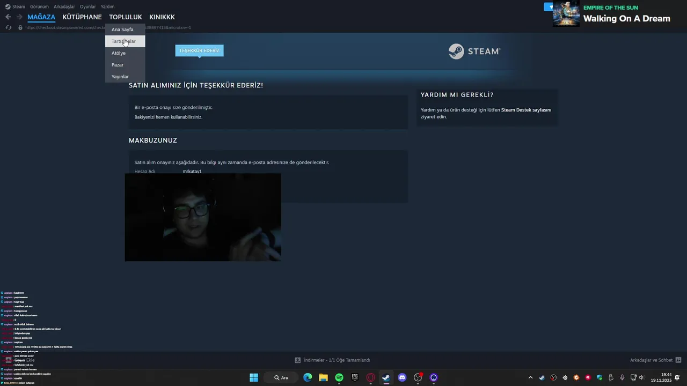
Task: Click the Steam icon in the system tray
Action: click(x=542, y=377)
